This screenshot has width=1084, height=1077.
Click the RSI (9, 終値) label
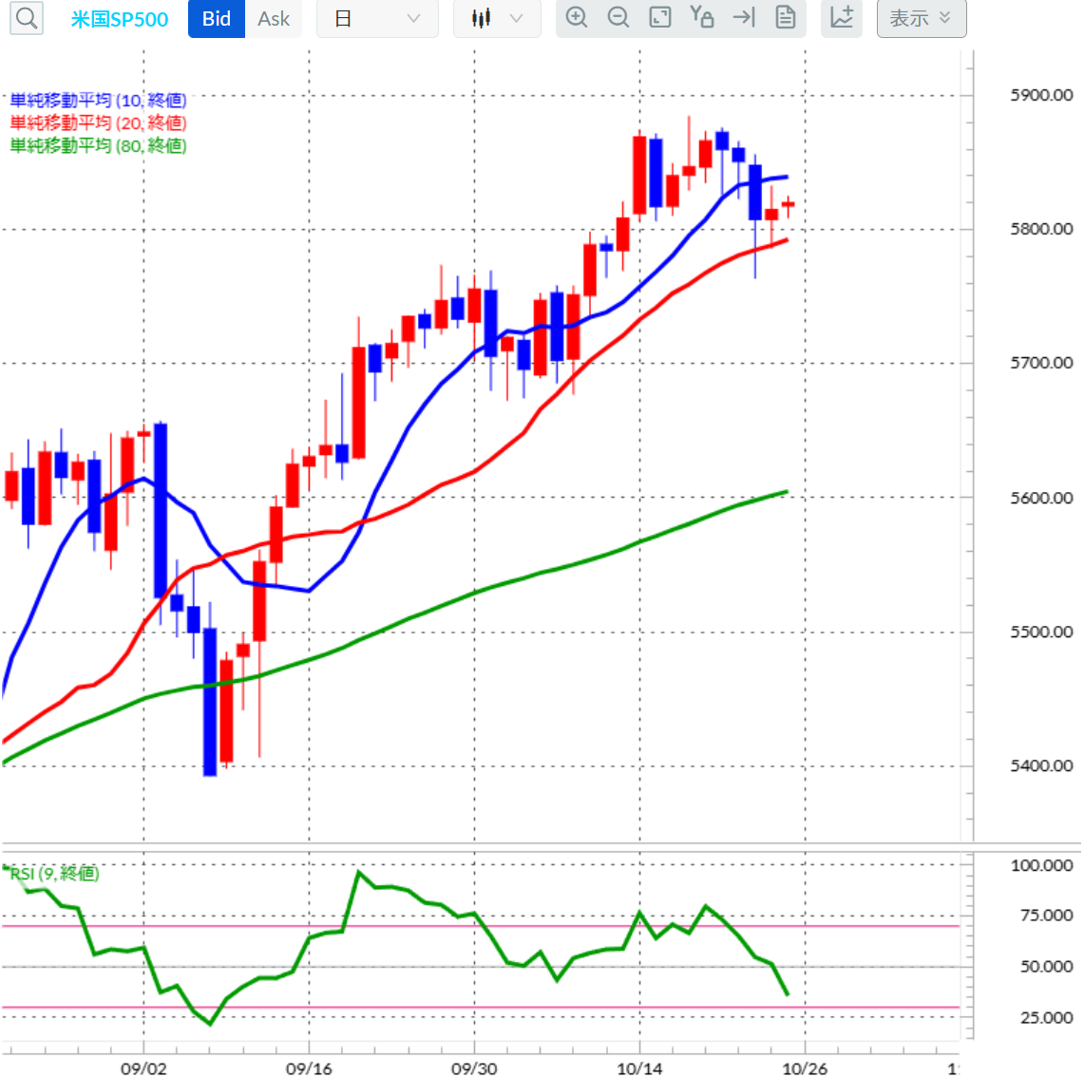54,874
